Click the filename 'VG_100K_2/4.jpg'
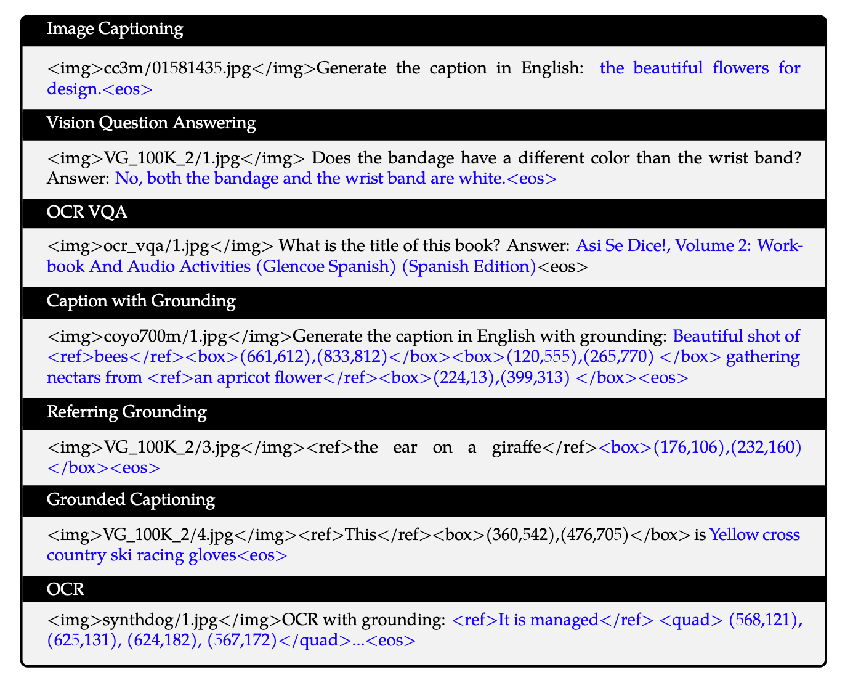853x688 pixels. [168, 534]
